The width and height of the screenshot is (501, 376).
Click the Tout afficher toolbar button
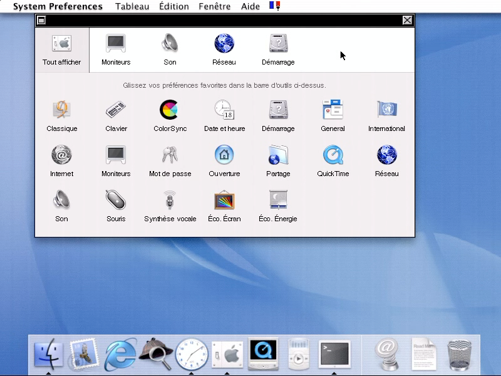pyautogui.click(x=61, y=50)
